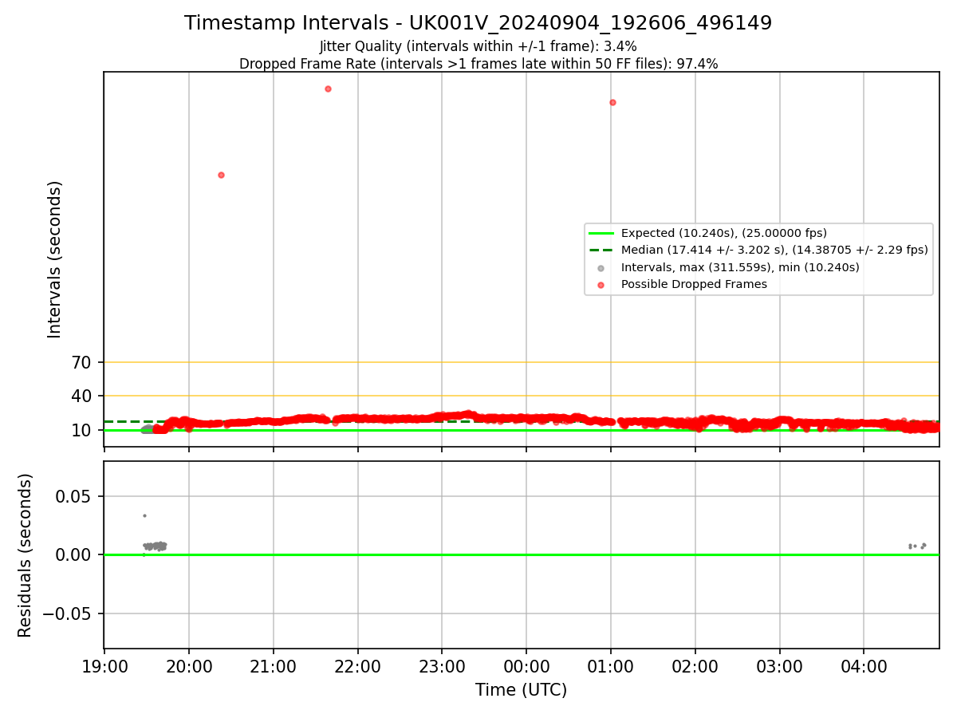Click legend entry "Possible Dropped Frames"

[x=694, y=284]
